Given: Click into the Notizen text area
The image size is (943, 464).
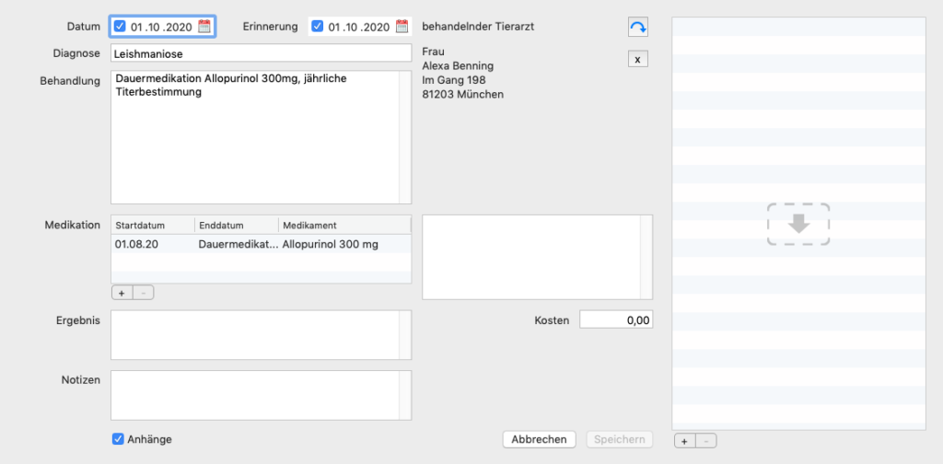Looking at the screenshot, I should pyautogui.click(x=255, y=395).
